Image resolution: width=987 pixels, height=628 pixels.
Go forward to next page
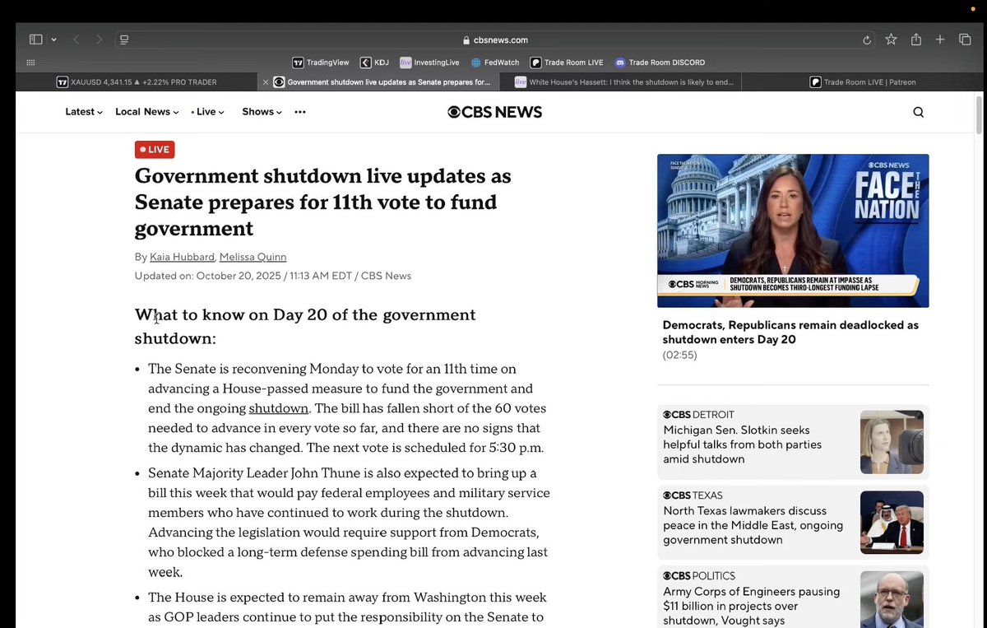point(100,40)
